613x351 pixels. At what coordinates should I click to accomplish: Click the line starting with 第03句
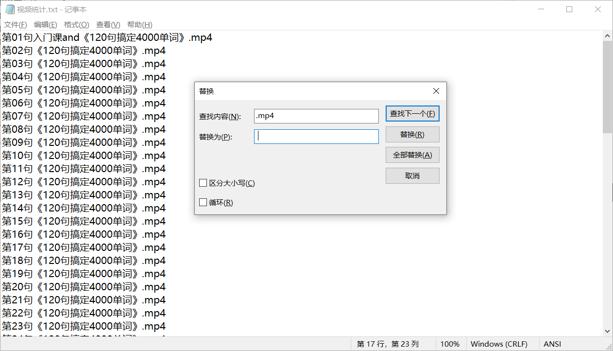coord(84,64)
